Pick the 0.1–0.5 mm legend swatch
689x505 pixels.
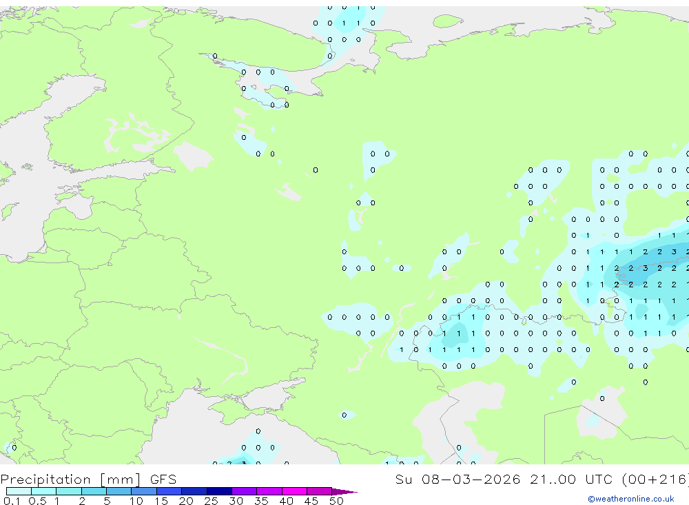point(19,491)
